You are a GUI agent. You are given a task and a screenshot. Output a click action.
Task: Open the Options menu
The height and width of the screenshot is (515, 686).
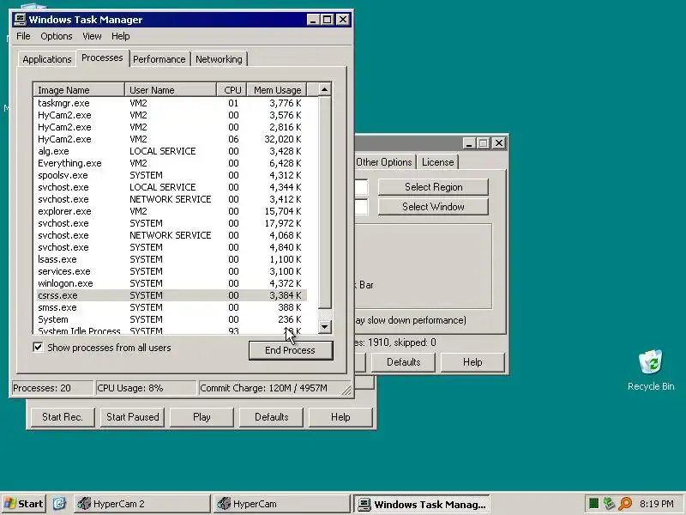(x=57, y=36)
